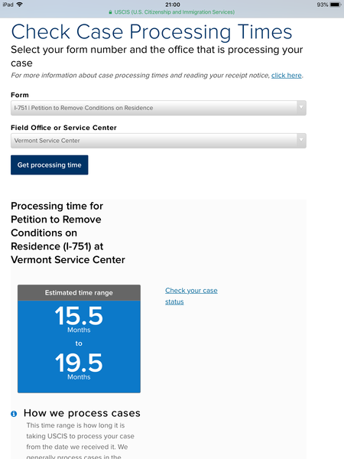This screenshot has width=344, height=459.
Task: Tap the Wi-Fi icon in status bar
Action: [20, 5]
